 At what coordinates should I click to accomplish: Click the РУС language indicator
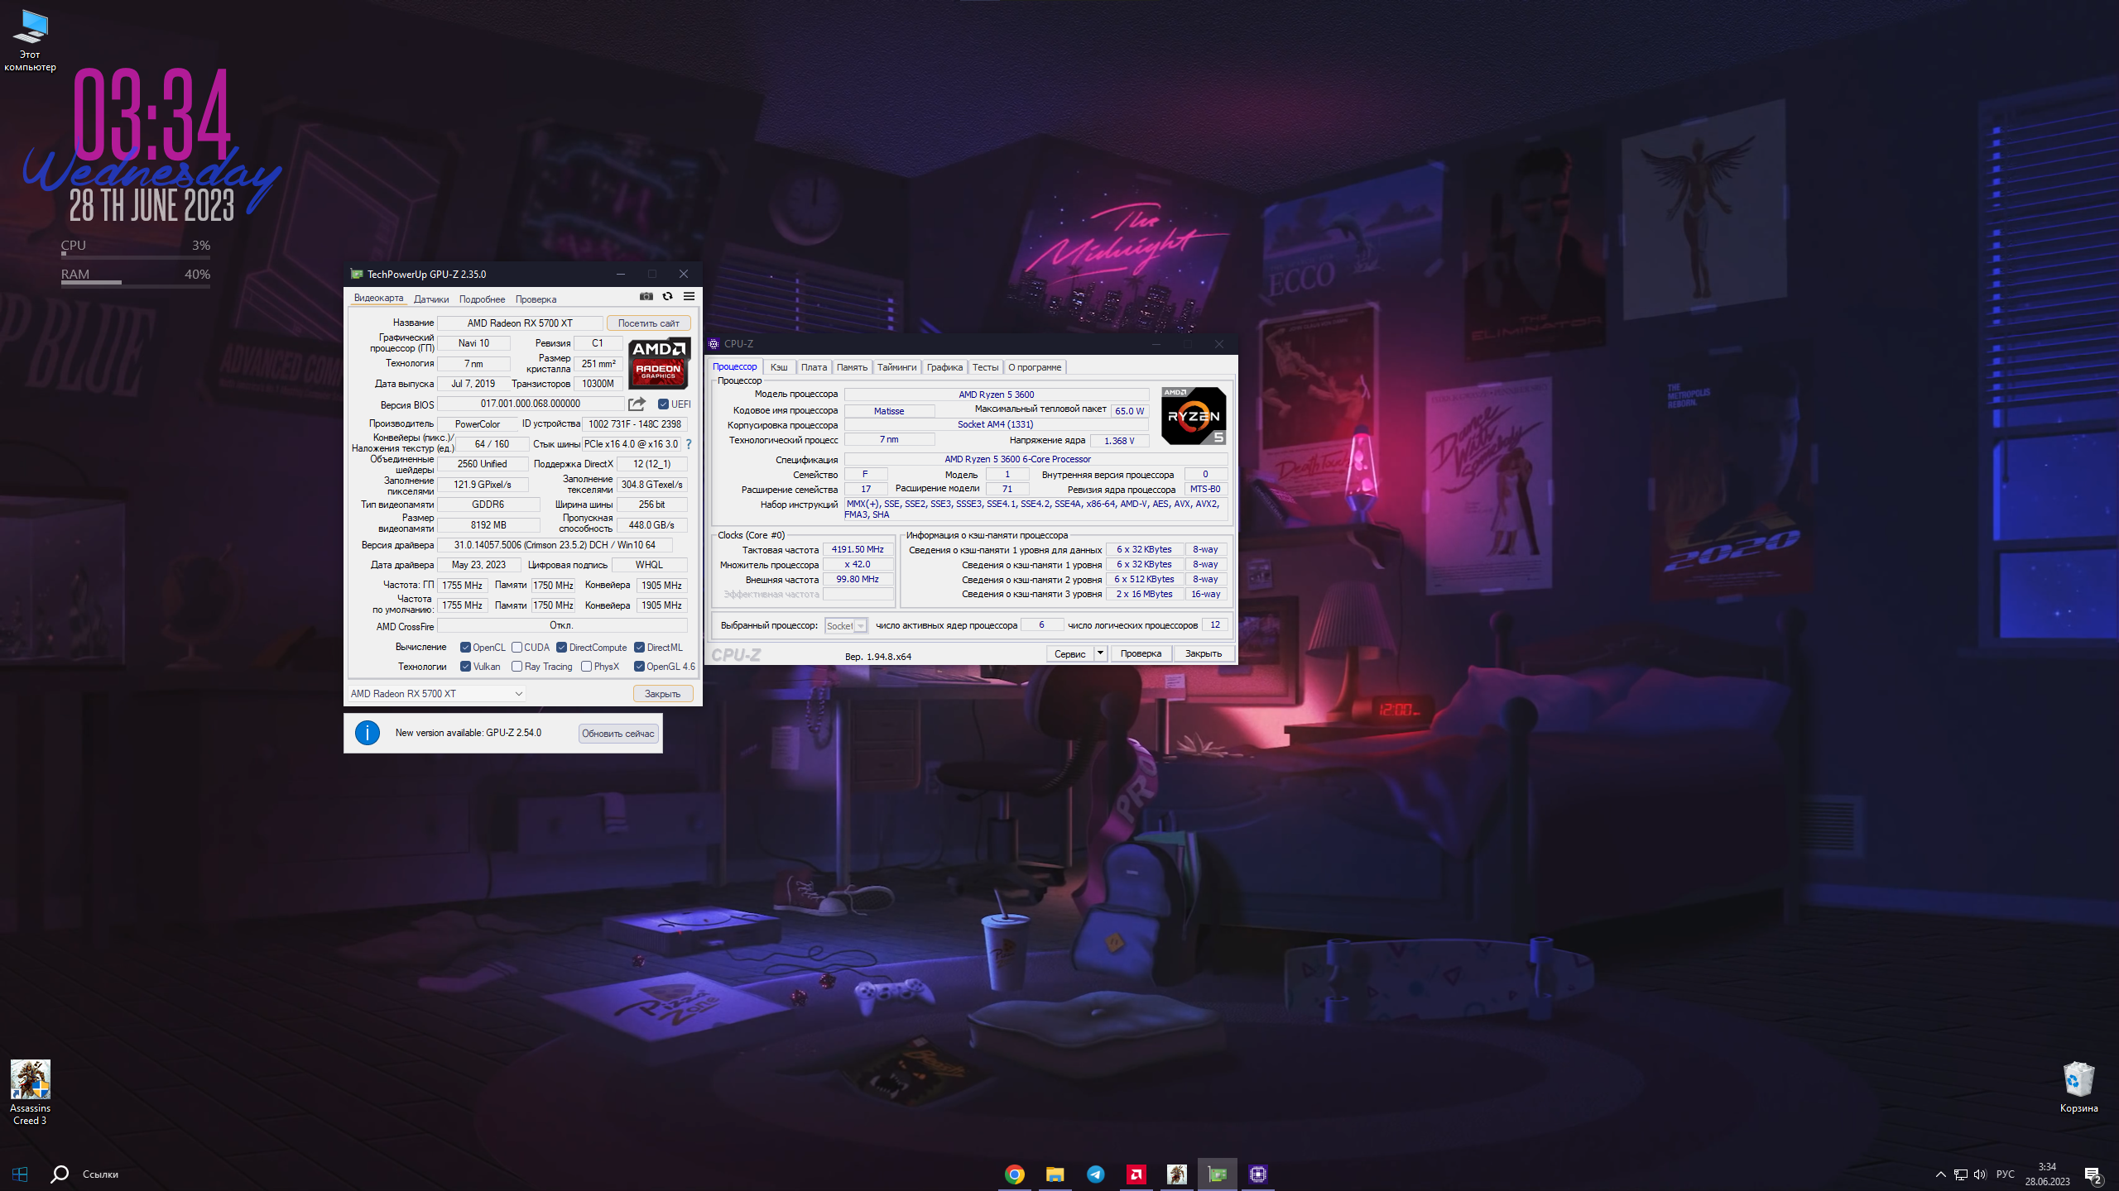tap(2005, 1174)
